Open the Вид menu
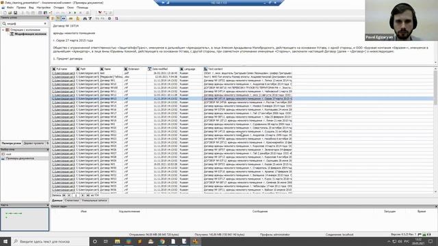This screenshot has height=246, width=438. tap(31, 8)
